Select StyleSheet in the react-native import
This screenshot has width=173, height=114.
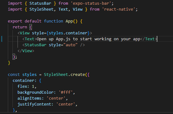[42, 9]
